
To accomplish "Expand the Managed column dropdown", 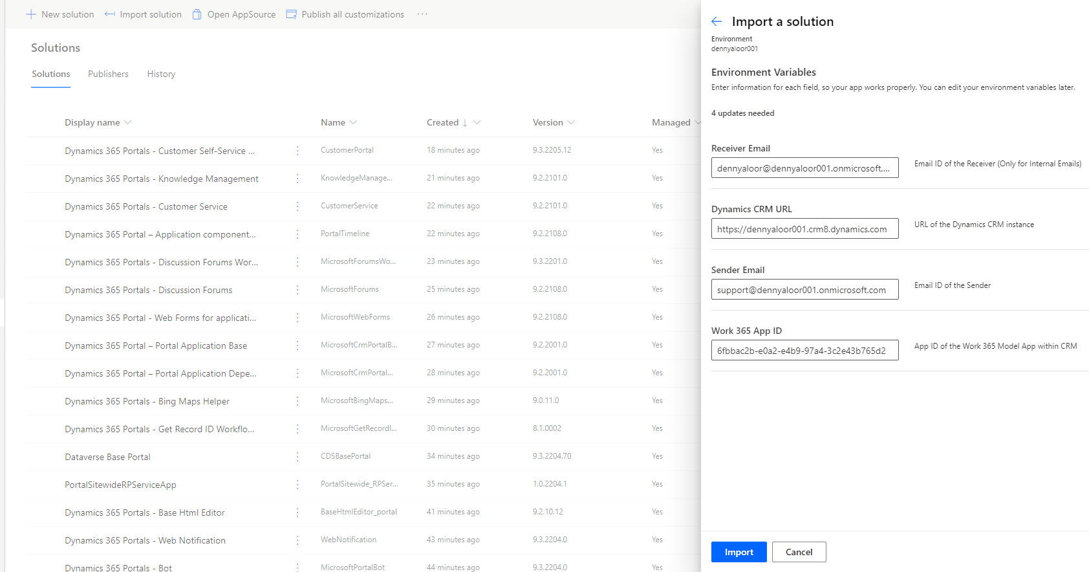I will (698, 122).
